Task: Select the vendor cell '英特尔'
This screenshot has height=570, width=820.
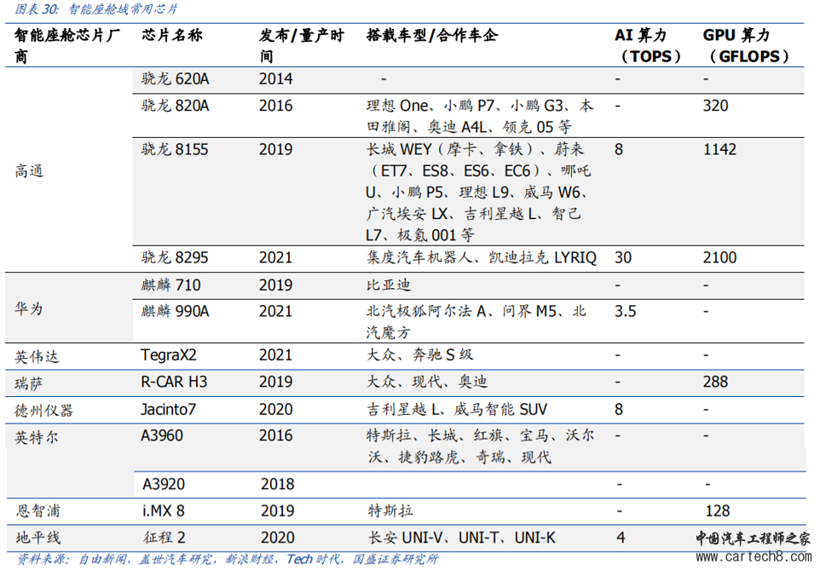Action: (37, 437)
